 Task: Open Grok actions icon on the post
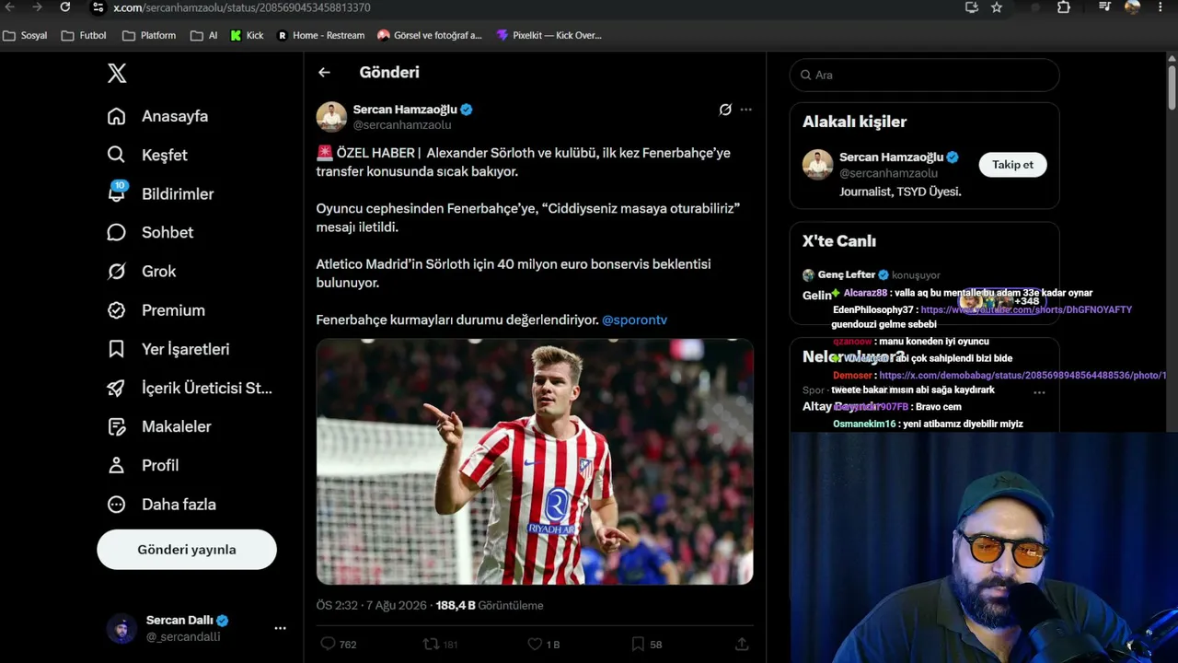click(x=725, y=110)
